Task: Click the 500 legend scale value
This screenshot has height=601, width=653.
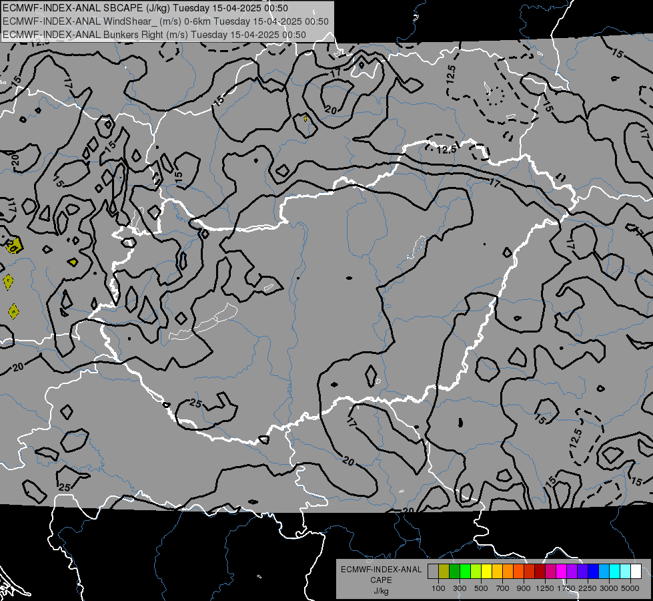Action: click(481, 588)
